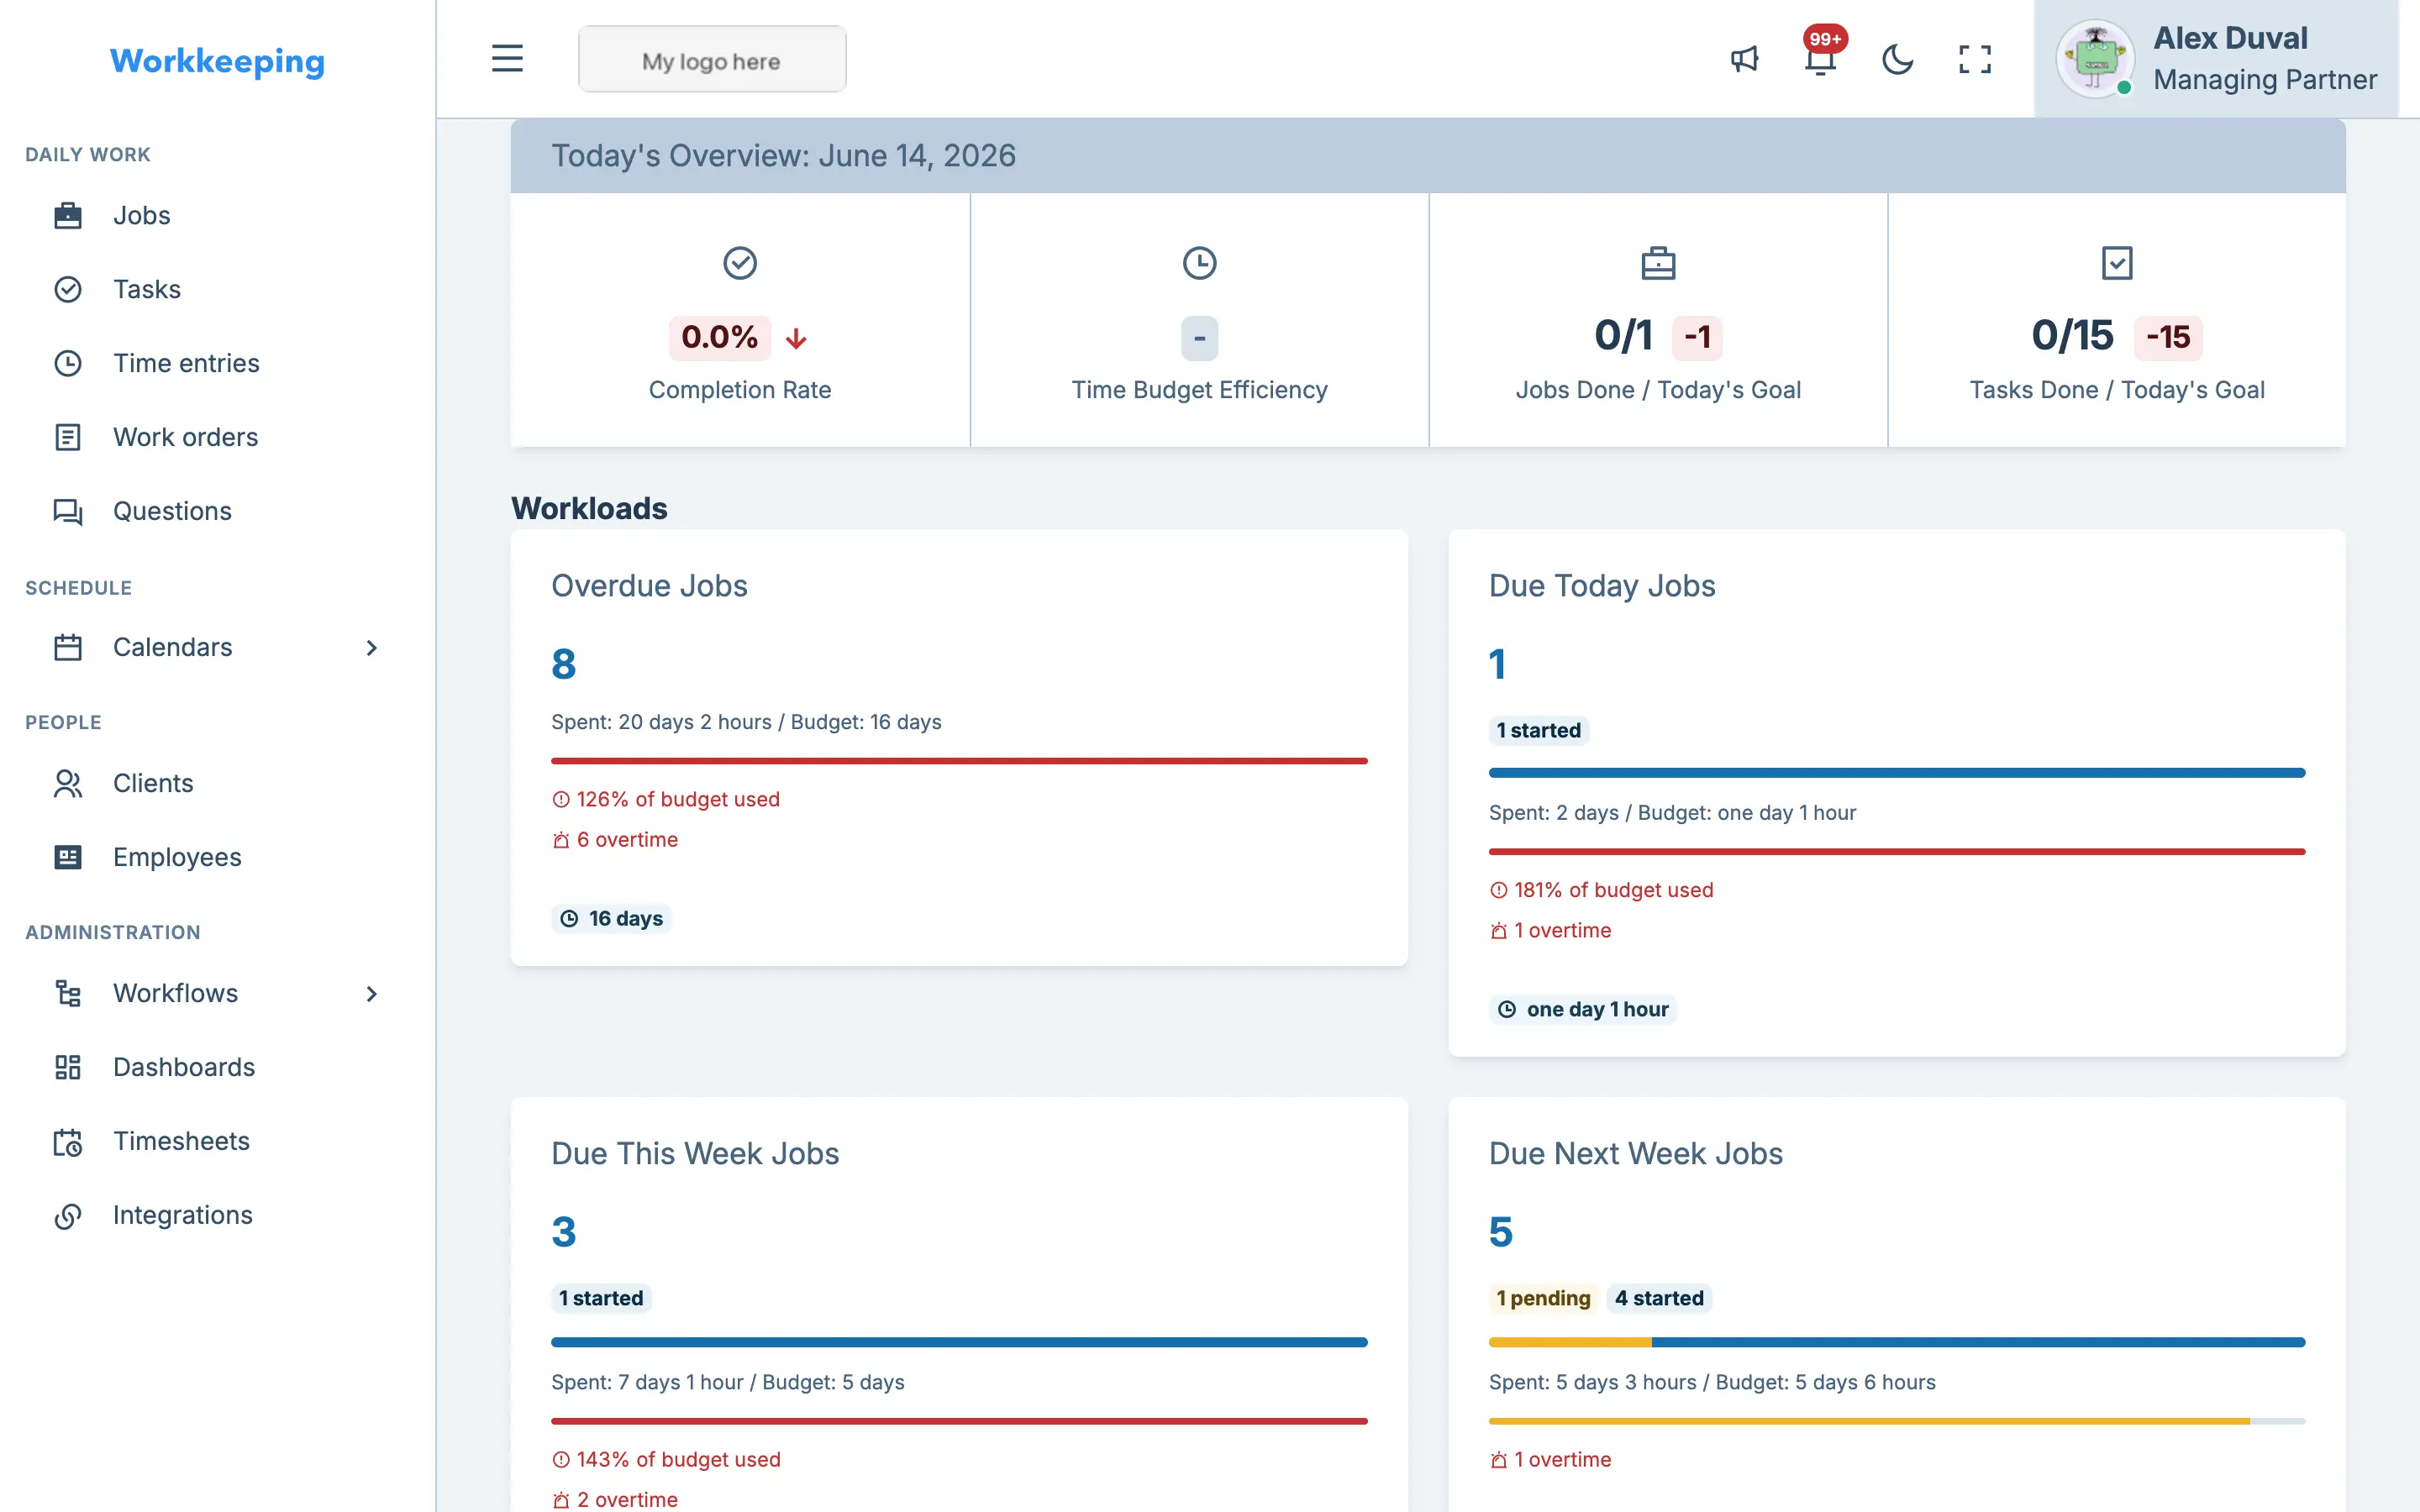Click the red down arrow next to 0.0%

point(796,338)
